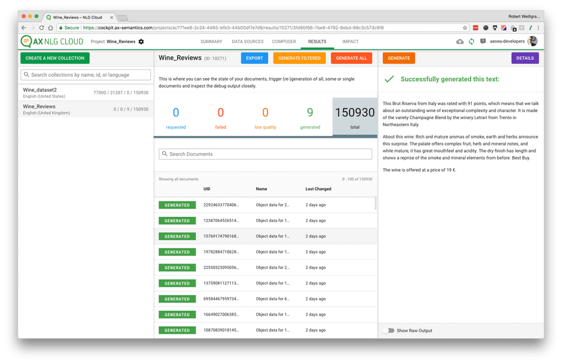The width and height of the screenshot is (562, 364).
Task: Open the Composer tab
Action: [284, 41]
